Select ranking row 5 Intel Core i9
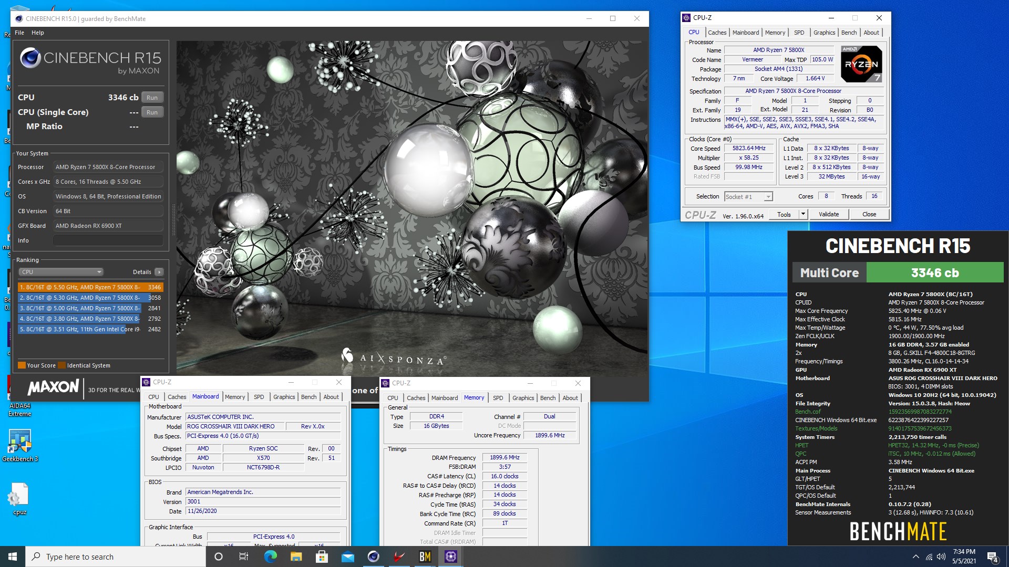1009x567 pixels. point(90,329)
